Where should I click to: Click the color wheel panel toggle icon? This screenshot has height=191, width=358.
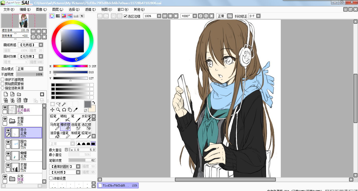click(x=52, y=16)
